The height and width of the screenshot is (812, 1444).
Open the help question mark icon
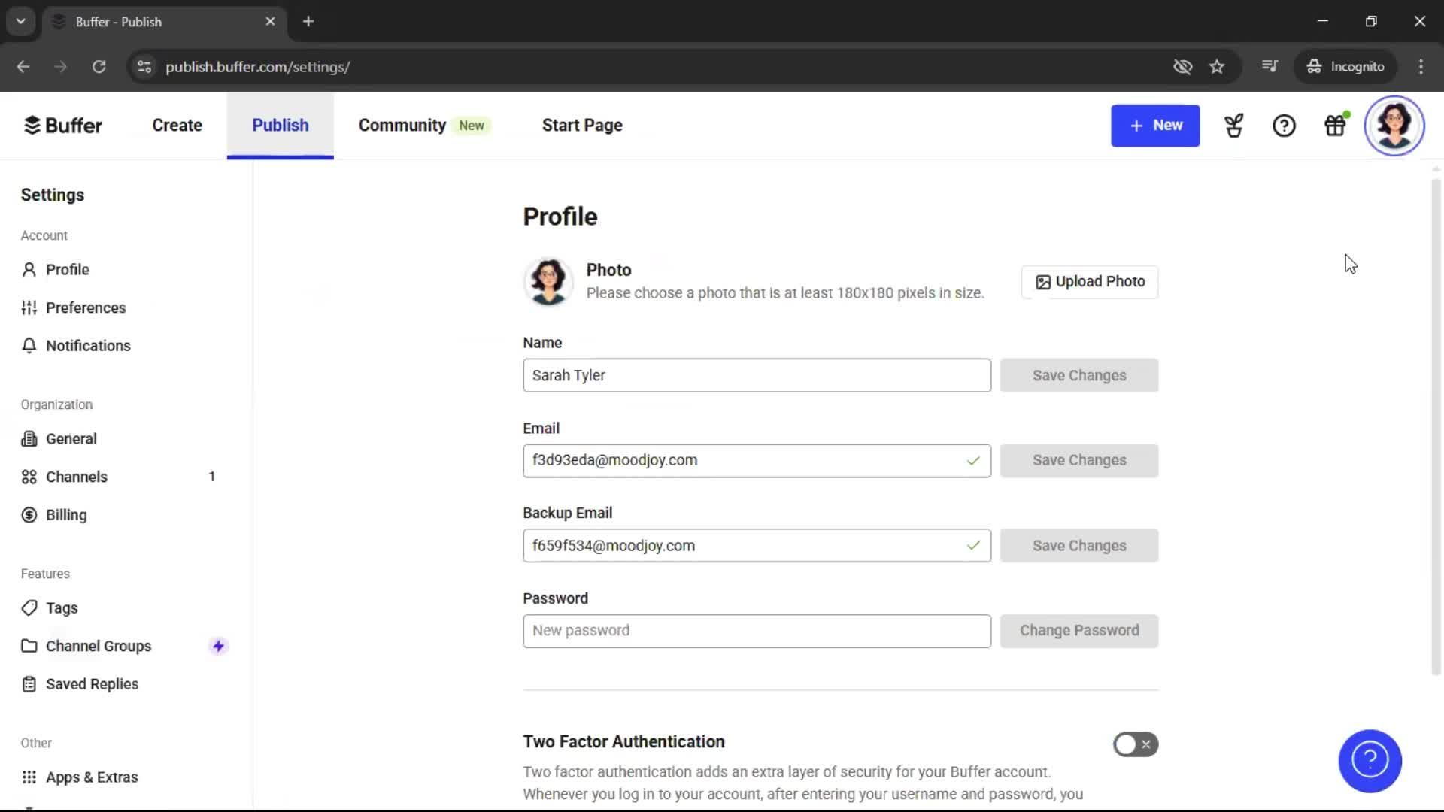click(x=1284, y=126)
